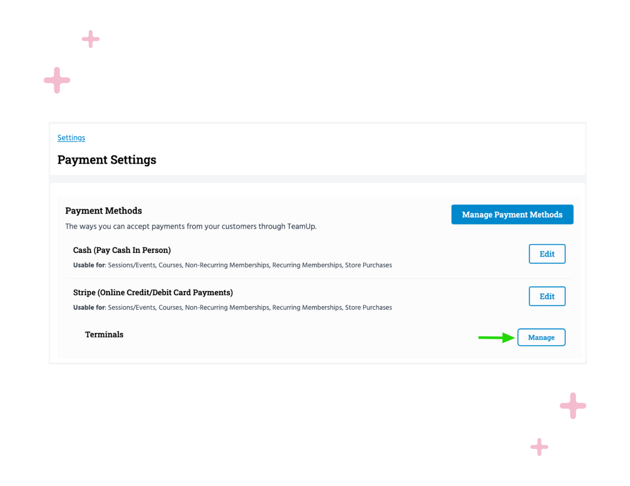Open the Settings breadcrumb link
The height and width of the screenshot is (486, 630).
[x=71, y=138]
